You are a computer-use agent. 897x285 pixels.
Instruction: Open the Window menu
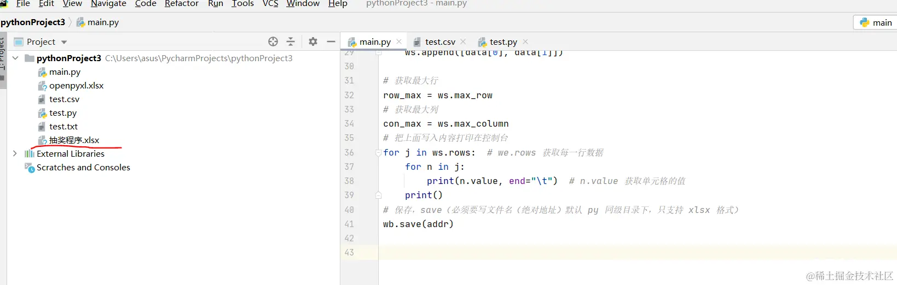pos(303,3)
